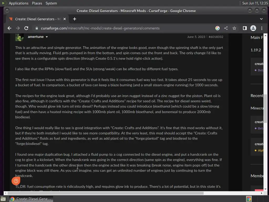The height and width of the screenshot is (202, 269).
Task: Click the browser Forward arrow
Action: pyautogui.click(x=18, y=28)
